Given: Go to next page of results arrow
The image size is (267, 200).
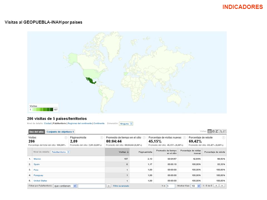Looking at the screenshot, I should pos(222,186).
